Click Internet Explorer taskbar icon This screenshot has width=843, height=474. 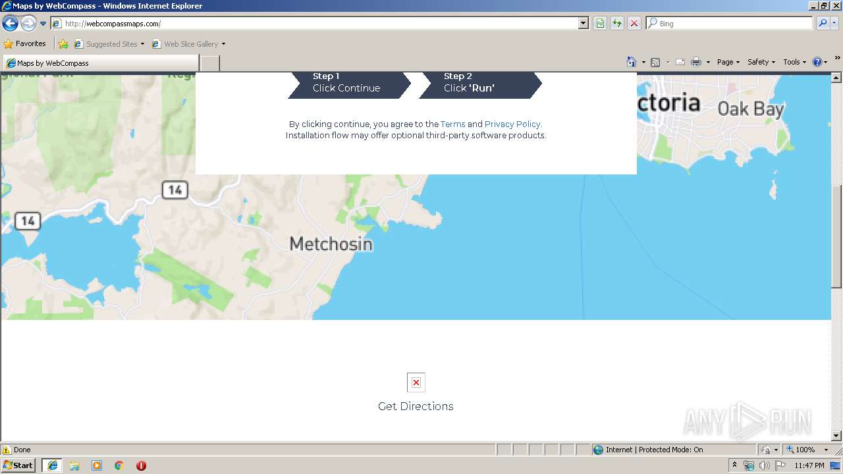click(52, 465)
